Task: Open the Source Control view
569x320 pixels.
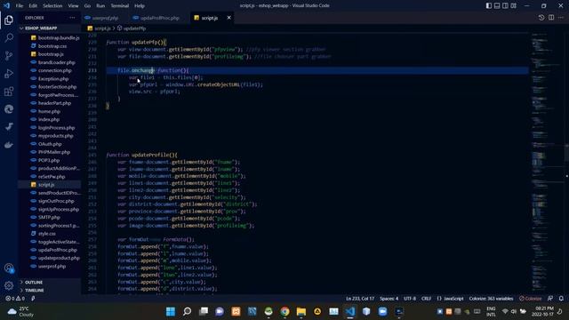Action: tap(9, 55)
